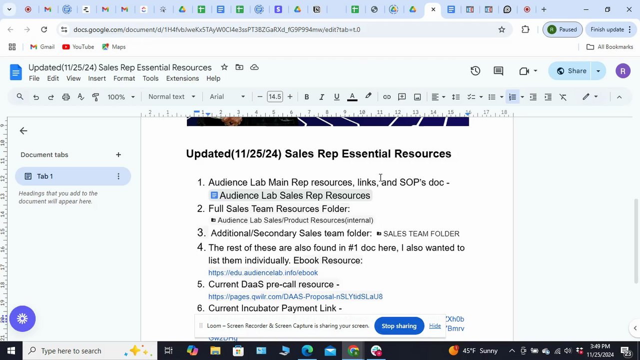Image resolution: width=640 pixels, height=360 pixels.
Task: Undo the last action in the toolbar
Action: [36, 97]
